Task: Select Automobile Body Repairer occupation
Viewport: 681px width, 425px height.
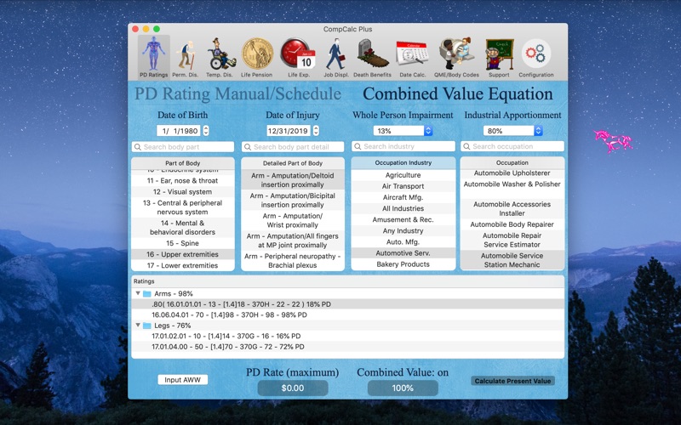Action: point(512,224)
